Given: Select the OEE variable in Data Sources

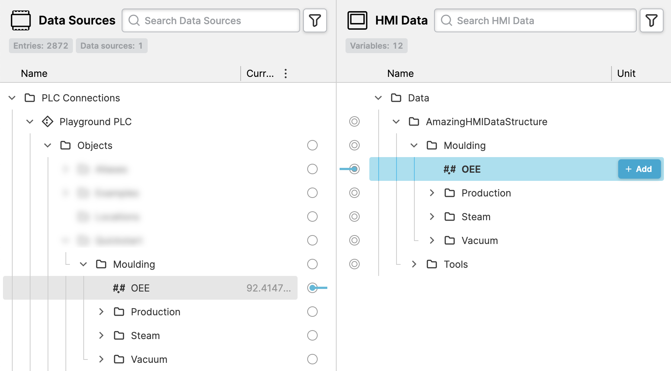Looking at the screenshot, I should [x=140, y=288].
